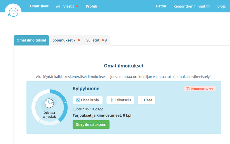This screenshot has height=144, width=230.
Task: Click the orange notification dot next to Viestit
Action: [77, 6]
